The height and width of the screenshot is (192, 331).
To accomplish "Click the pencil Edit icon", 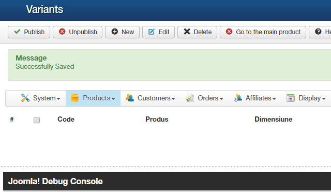I will (x=152, y=32).
